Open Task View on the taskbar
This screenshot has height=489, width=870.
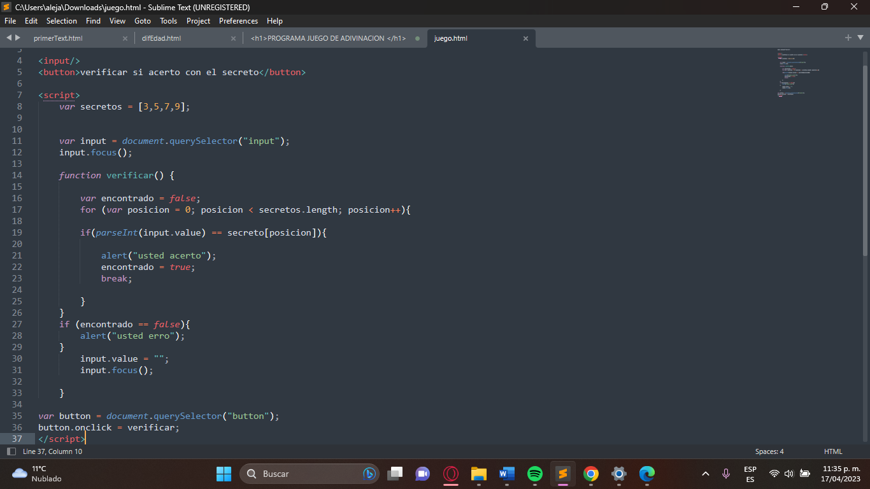(396, 474)
